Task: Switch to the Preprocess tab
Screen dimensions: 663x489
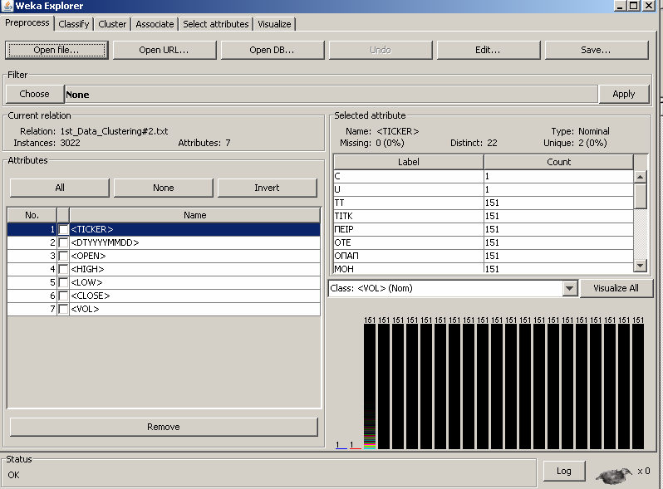Action: click(x=27, y=22)
